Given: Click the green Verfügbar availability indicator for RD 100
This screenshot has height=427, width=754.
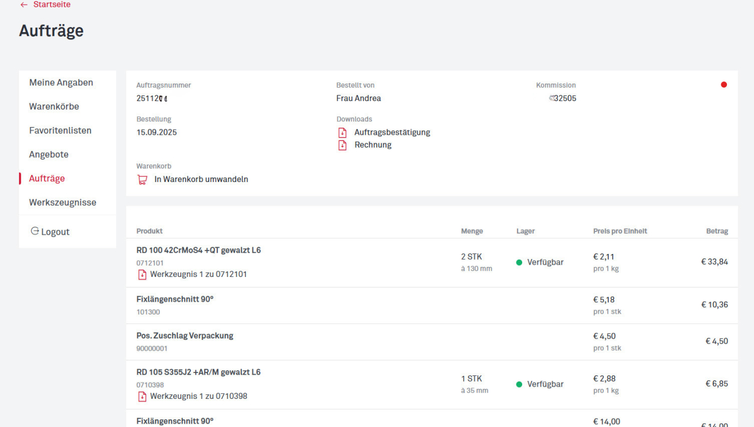Looking at the screenshot, I should [x=519, y=261].
